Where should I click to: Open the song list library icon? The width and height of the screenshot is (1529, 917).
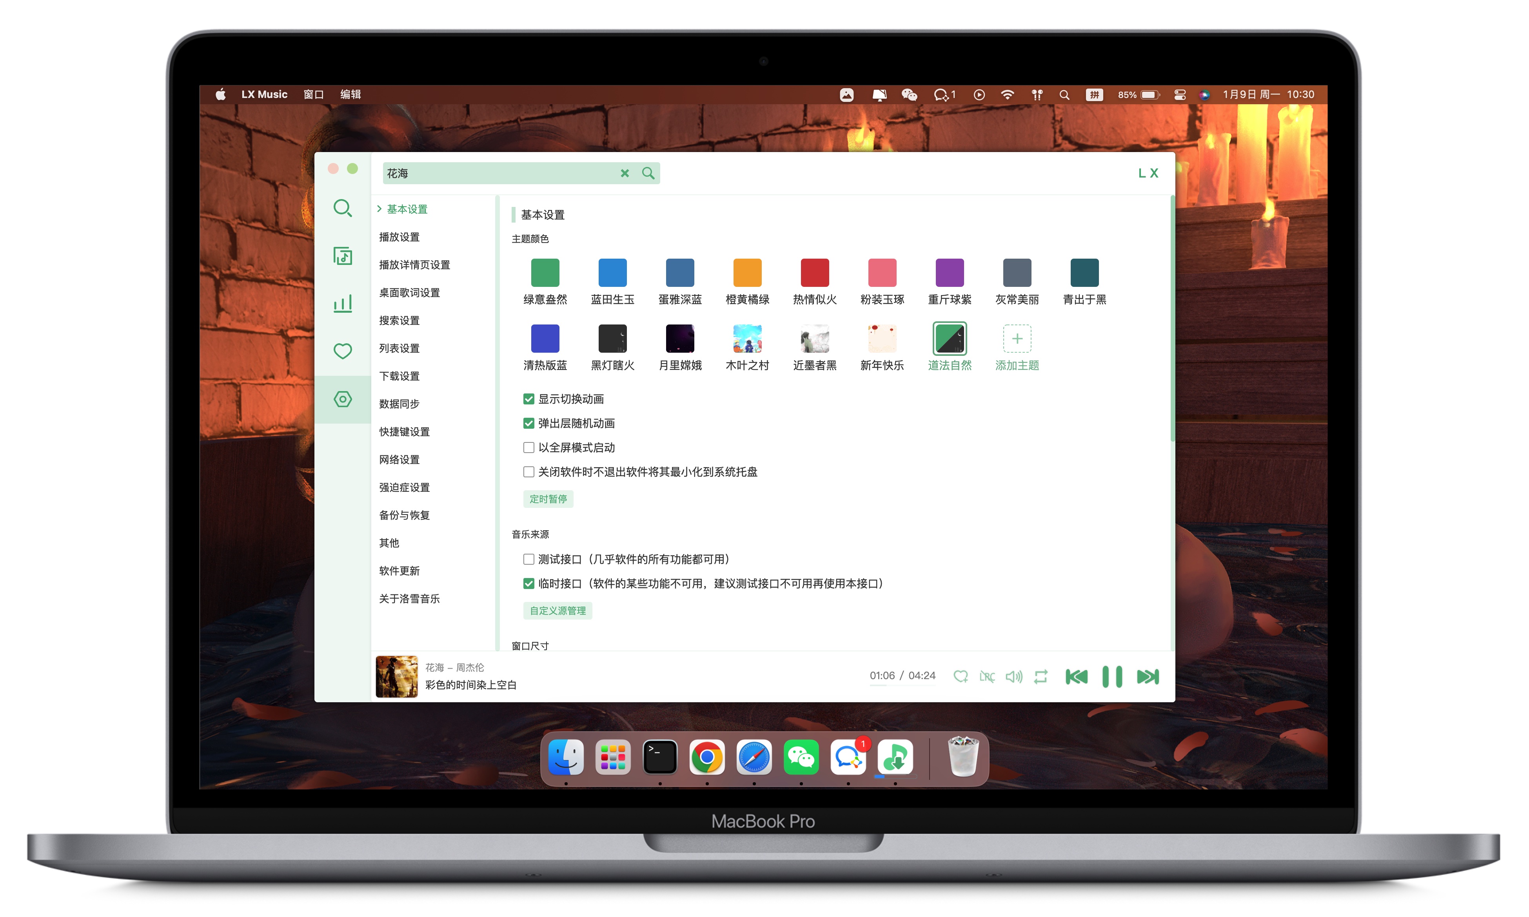(x=342, y=256)
